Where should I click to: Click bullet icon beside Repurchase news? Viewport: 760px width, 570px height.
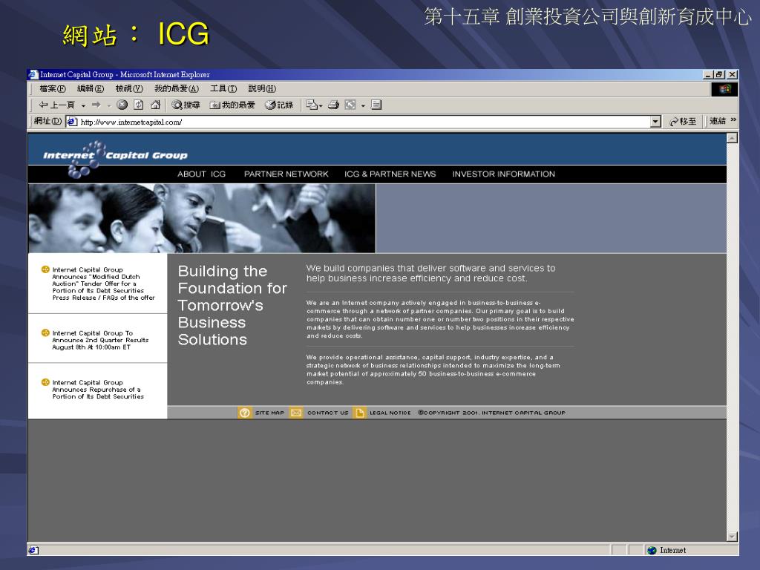45,382
